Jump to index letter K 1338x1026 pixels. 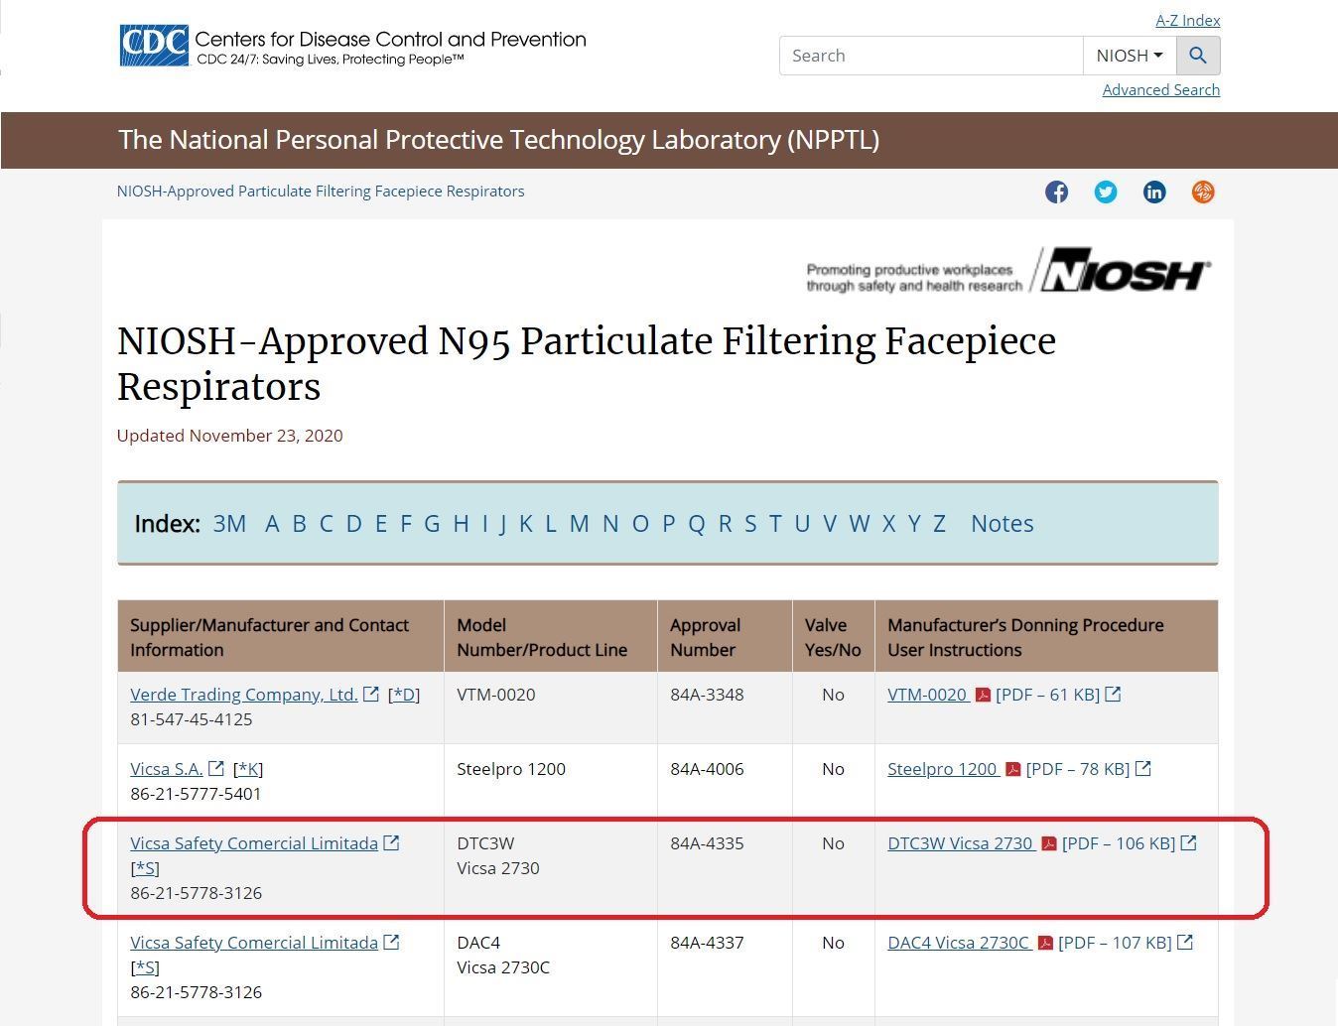coord(526,524)
